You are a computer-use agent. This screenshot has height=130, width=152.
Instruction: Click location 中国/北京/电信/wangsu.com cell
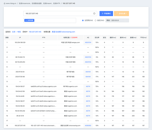pos(70,42)
